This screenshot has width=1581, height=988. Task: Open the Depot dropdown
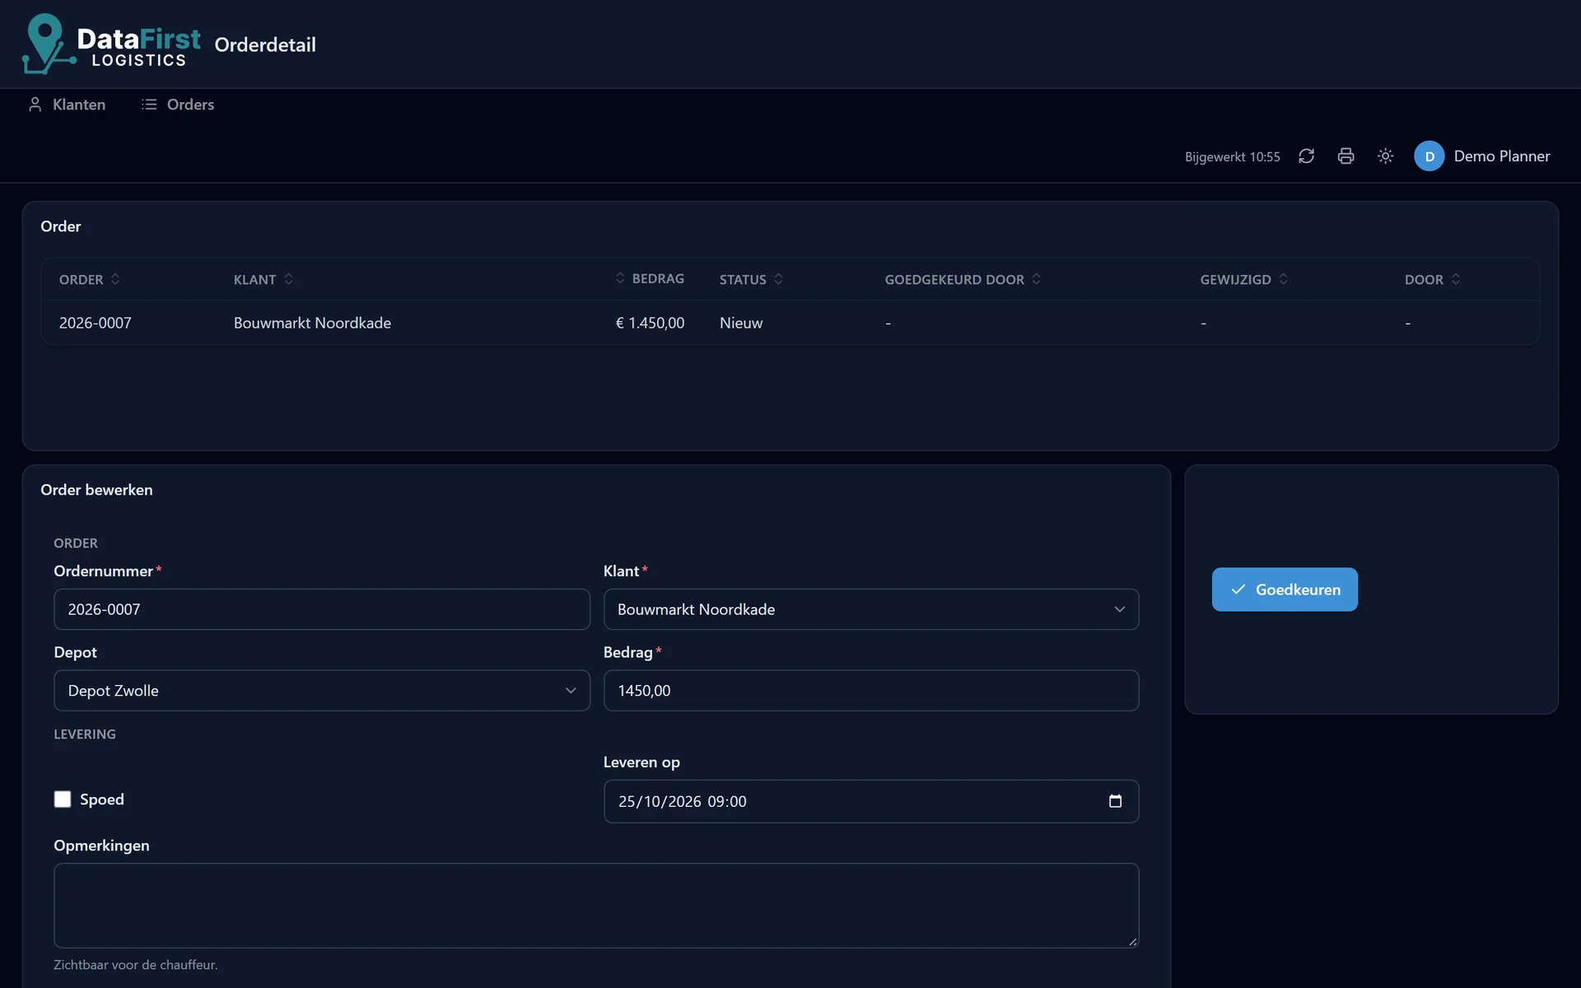pos(322,691)
